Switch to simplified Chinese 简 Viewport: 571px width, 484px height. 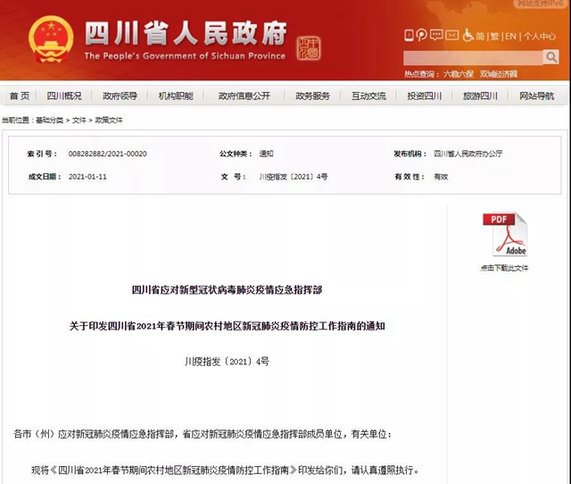pyautogui.click(x=480, y=36)
